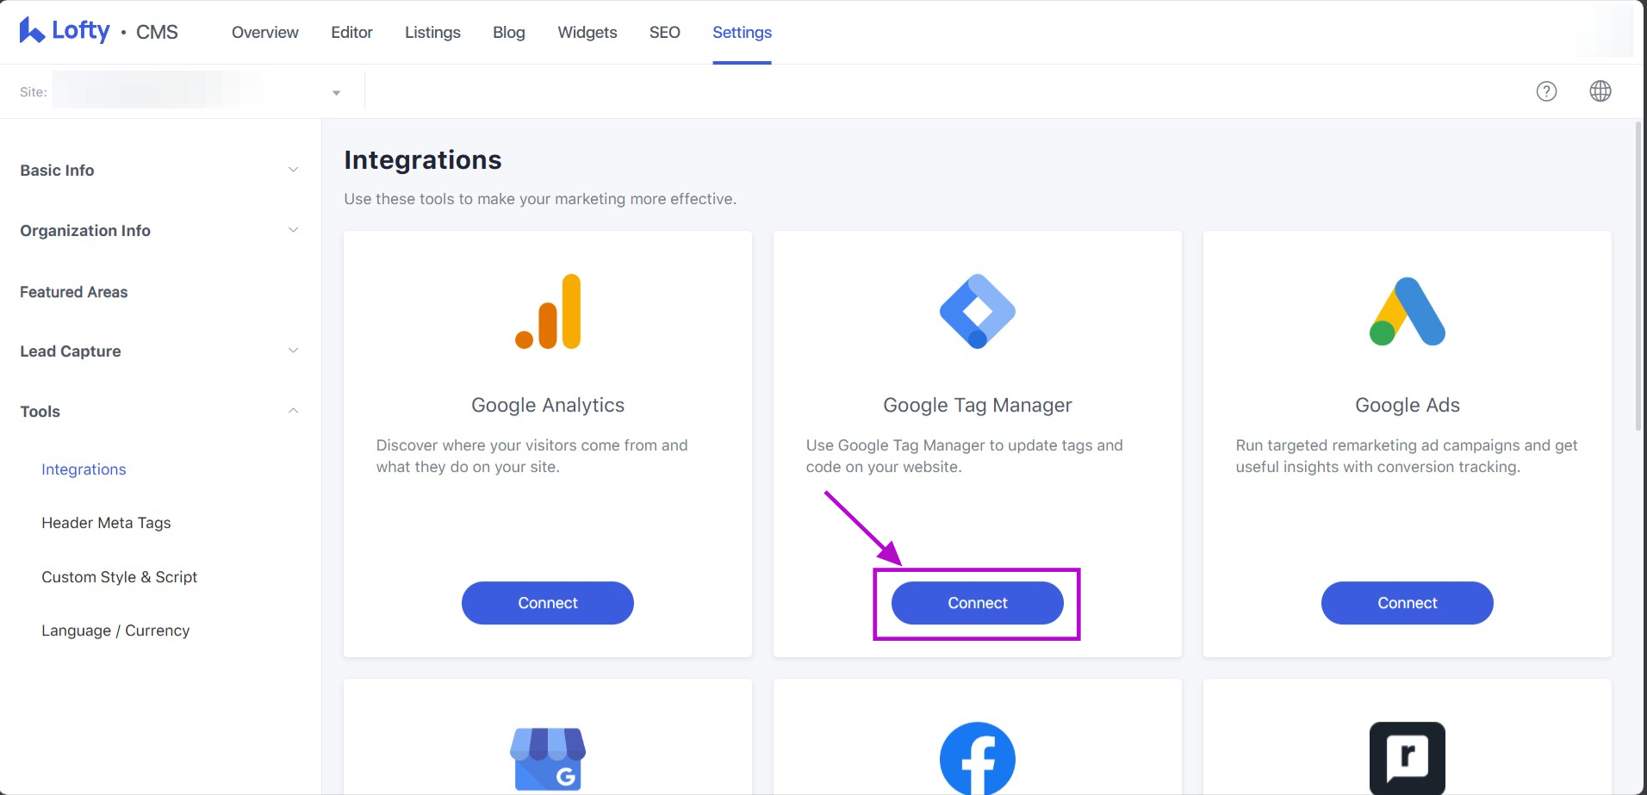Screen dimensions: 1647x795
Task: Click the Facebook logo icon
Action: [x=977, y=758]
